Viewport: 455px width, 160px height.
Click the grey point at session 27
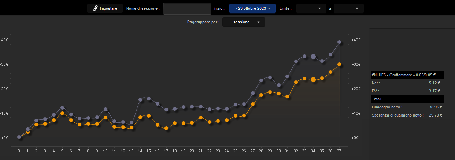[x=253, y=93]
